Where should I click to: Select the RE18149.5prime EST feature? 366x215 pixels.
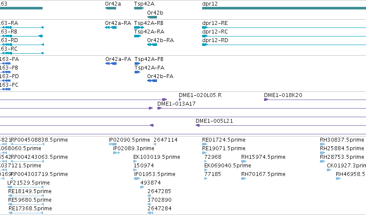pyautogui.click(x=26, y=196)
